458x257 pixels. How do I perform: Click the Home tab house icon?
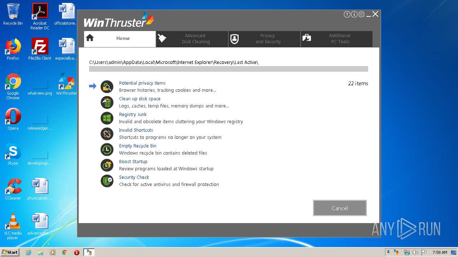[90, 38]
